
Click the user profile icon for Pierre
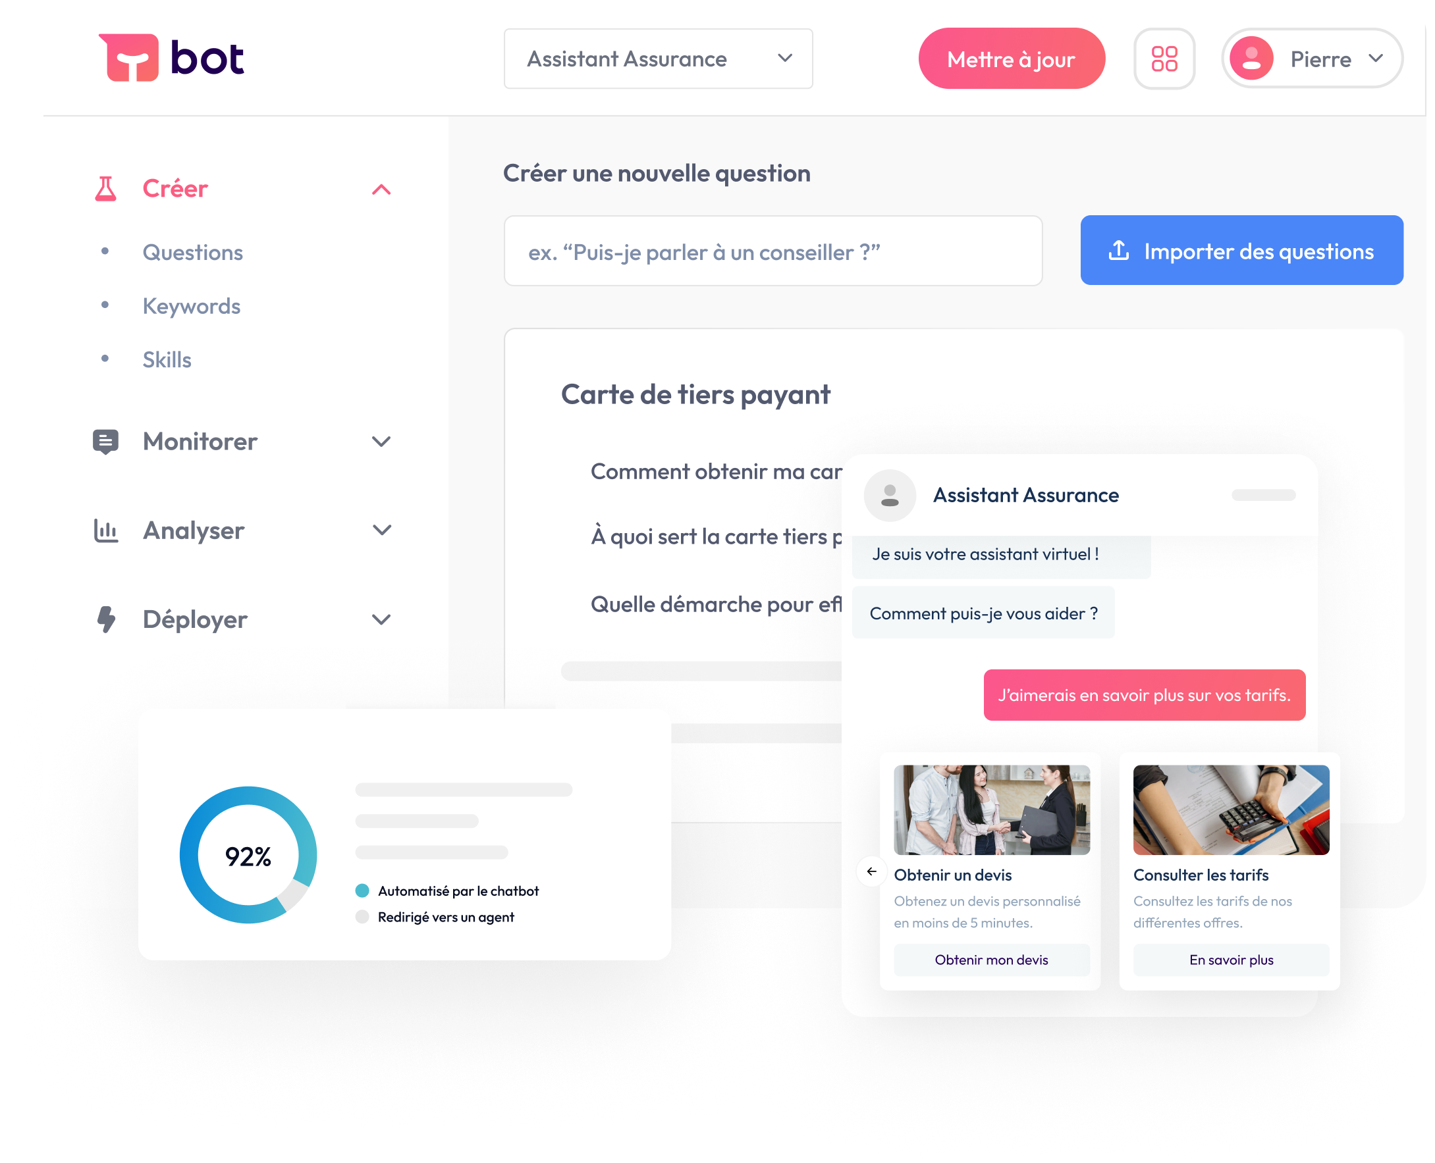click(1252, 57)
